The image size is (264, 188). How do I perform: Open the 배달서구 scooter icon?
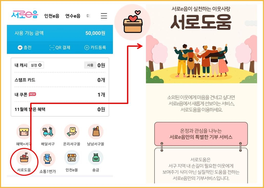pos(48,132)
